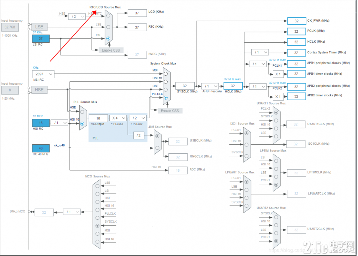The width and height of the screenshot is (358, 256).
Task: Select SYSCLK in USART2 Source Mux
Action: pos(276,217)
